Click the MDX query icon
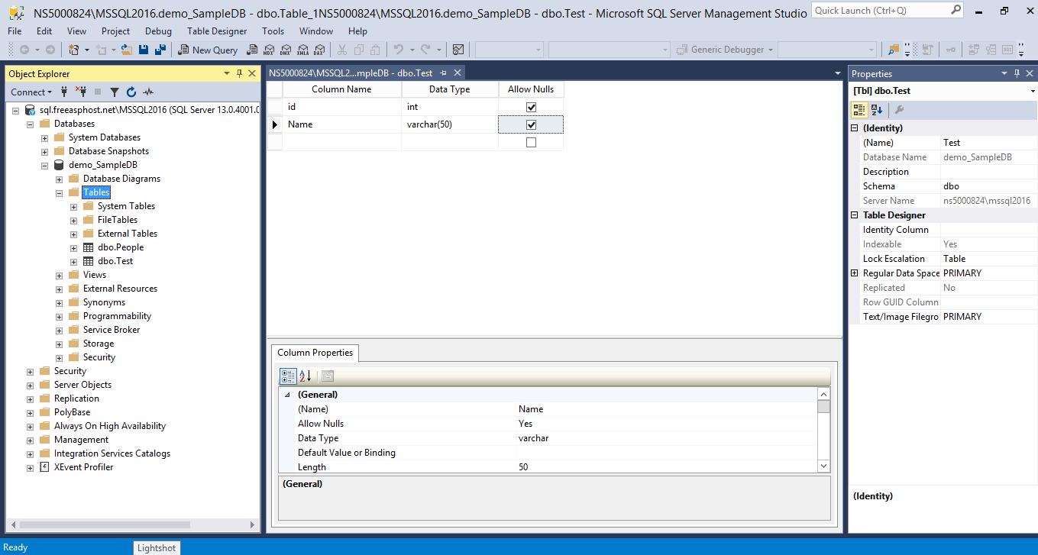The image size is (1038, 555). 268,50
